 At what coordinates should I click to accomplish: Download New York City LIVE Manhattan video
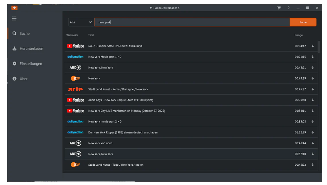coord(313,111)
